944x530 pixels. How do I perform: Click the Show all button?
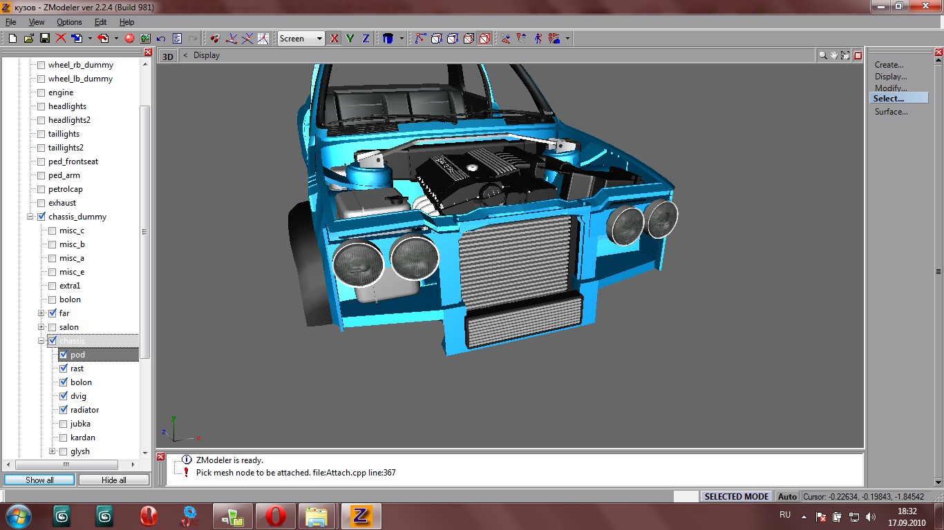(x=39, y=480)
